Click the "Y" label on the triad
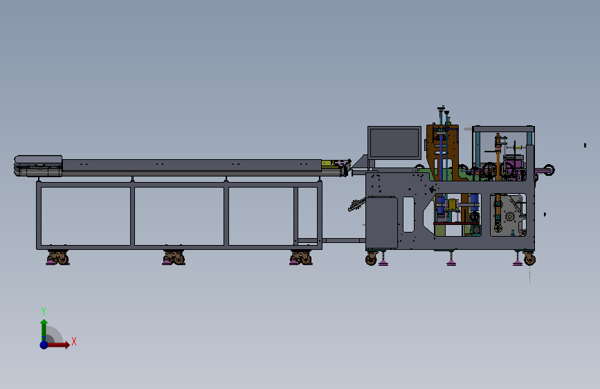Viewport: 600px width, 389px height. [44, 311]
